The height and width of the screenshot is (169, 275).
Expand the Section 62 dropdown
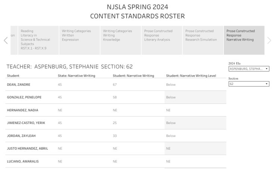click(x=249, y=84)
